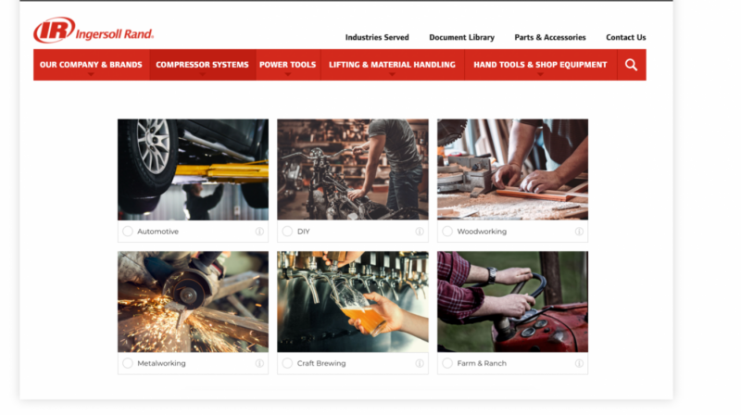Open the Ingersoll Rand logo homepage
This screenshot has height=415, width=741.
(94, 31)
